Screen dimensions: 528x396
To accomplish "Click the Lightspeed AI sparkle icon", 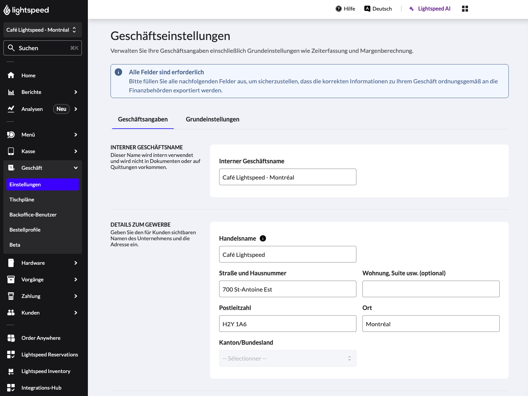I will point(412,9).
